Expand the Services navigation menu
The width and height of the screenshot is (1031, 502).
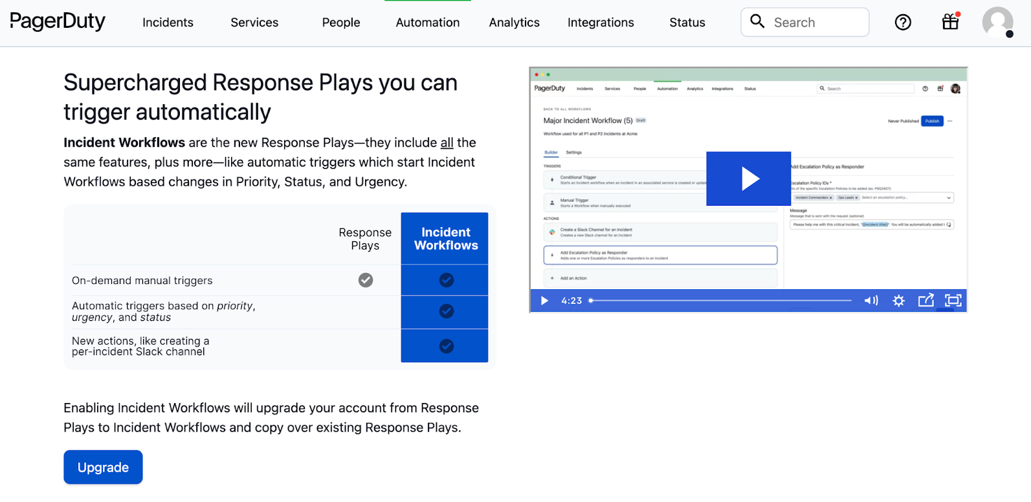pos(254,23)
